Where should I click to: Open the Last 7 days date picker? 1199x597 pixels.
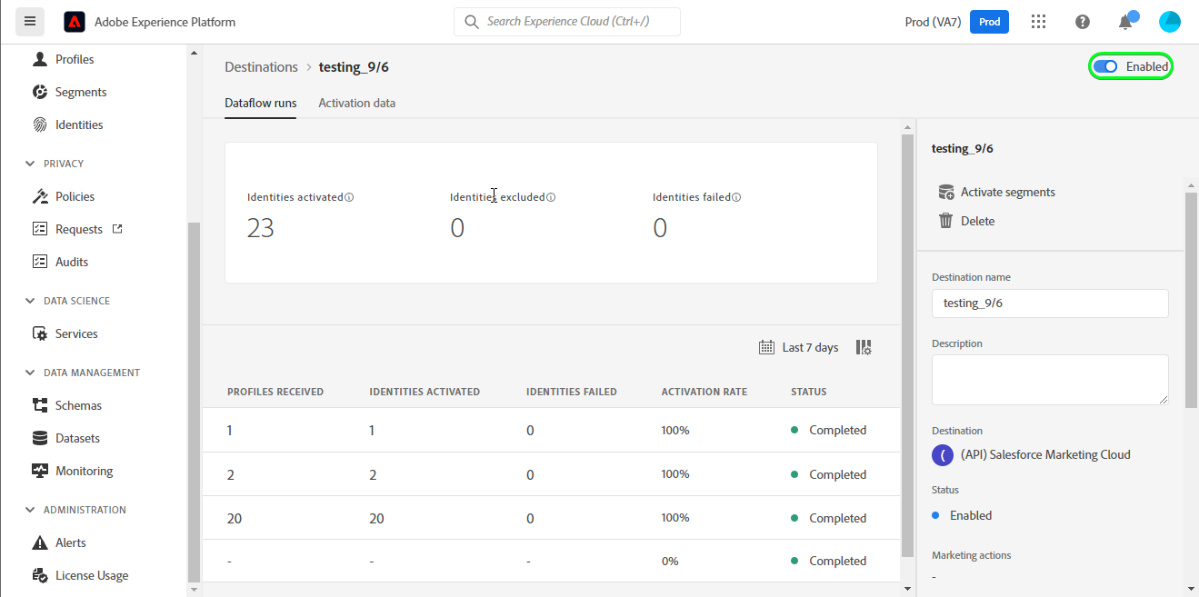[x=798, y=347]
